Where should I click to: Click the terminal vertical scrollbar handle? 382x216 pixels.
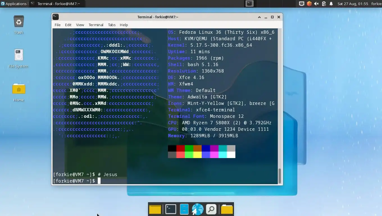tap(279, 176)
